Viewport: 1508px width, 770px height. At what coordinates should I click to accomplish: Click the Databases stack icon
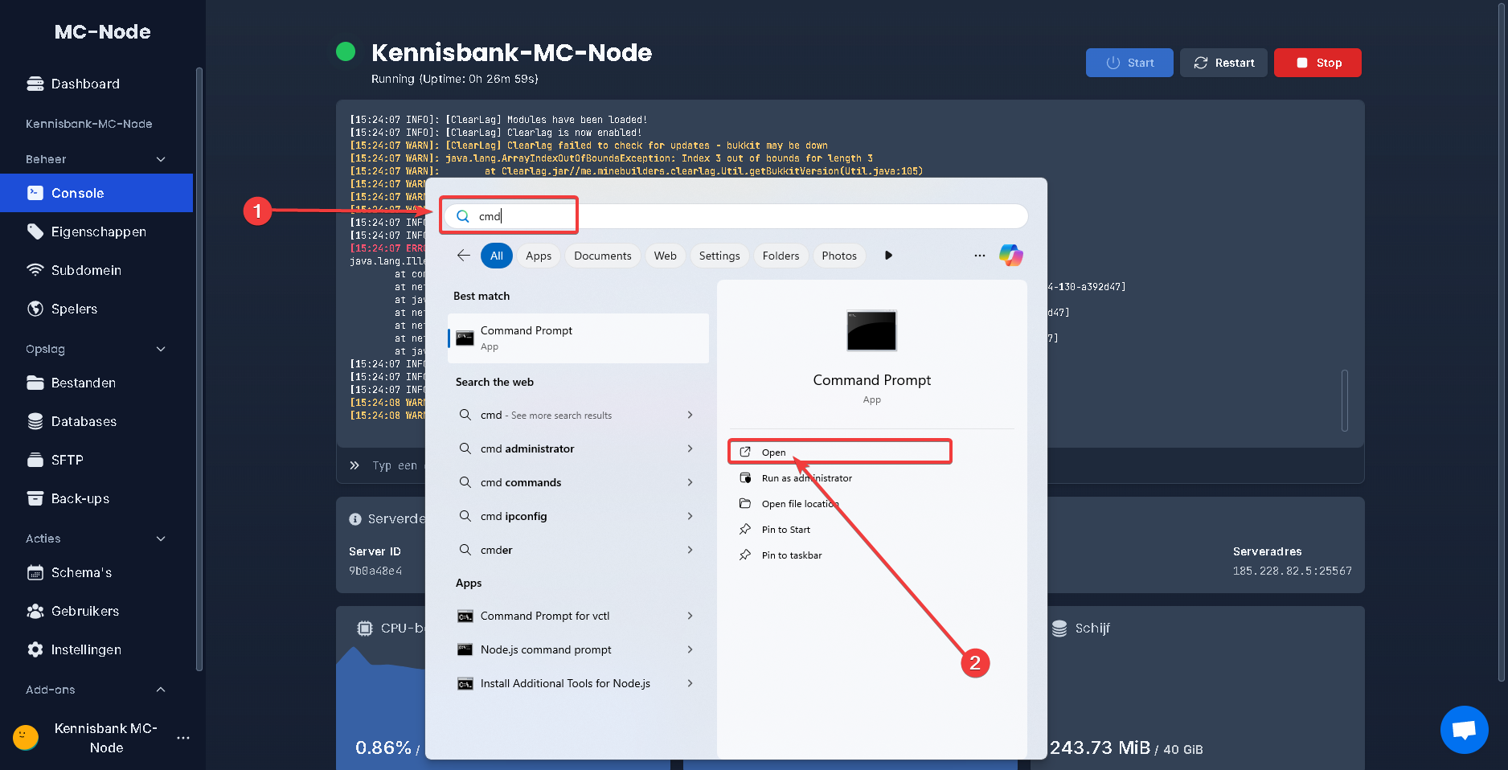coord(35,421)
